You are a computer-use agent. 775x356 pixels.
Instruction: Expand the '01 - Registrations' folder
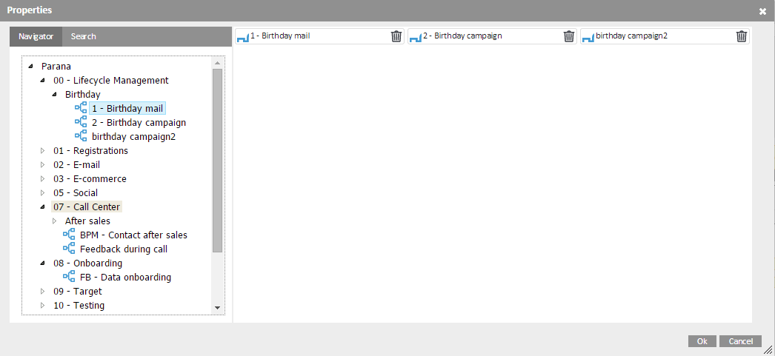[x=43, y=151]
